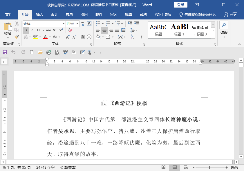244x171 pixels.
Task: Apply subscript formatting
Action: pyautogui.click(x=54, y=30)
